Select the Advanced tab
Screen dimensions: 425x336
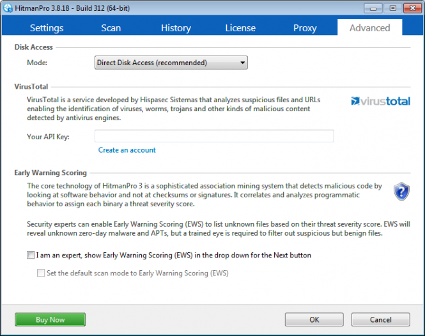[369, 27]
